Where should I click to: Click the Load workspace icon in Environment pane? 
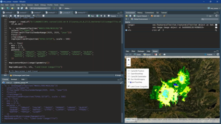127,16
